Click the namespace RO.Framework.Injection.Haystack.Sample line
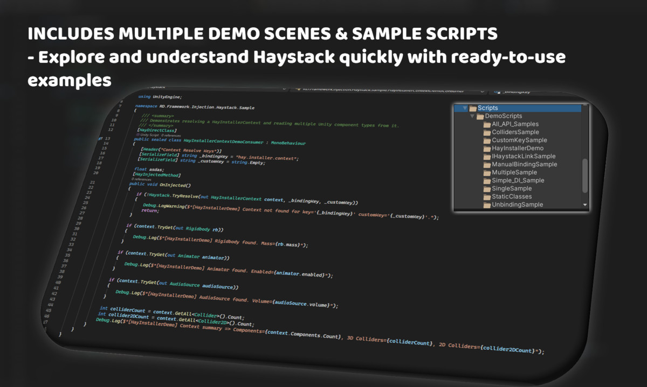The height and width of the screenshot is (387, 647). tap(194, 107)
